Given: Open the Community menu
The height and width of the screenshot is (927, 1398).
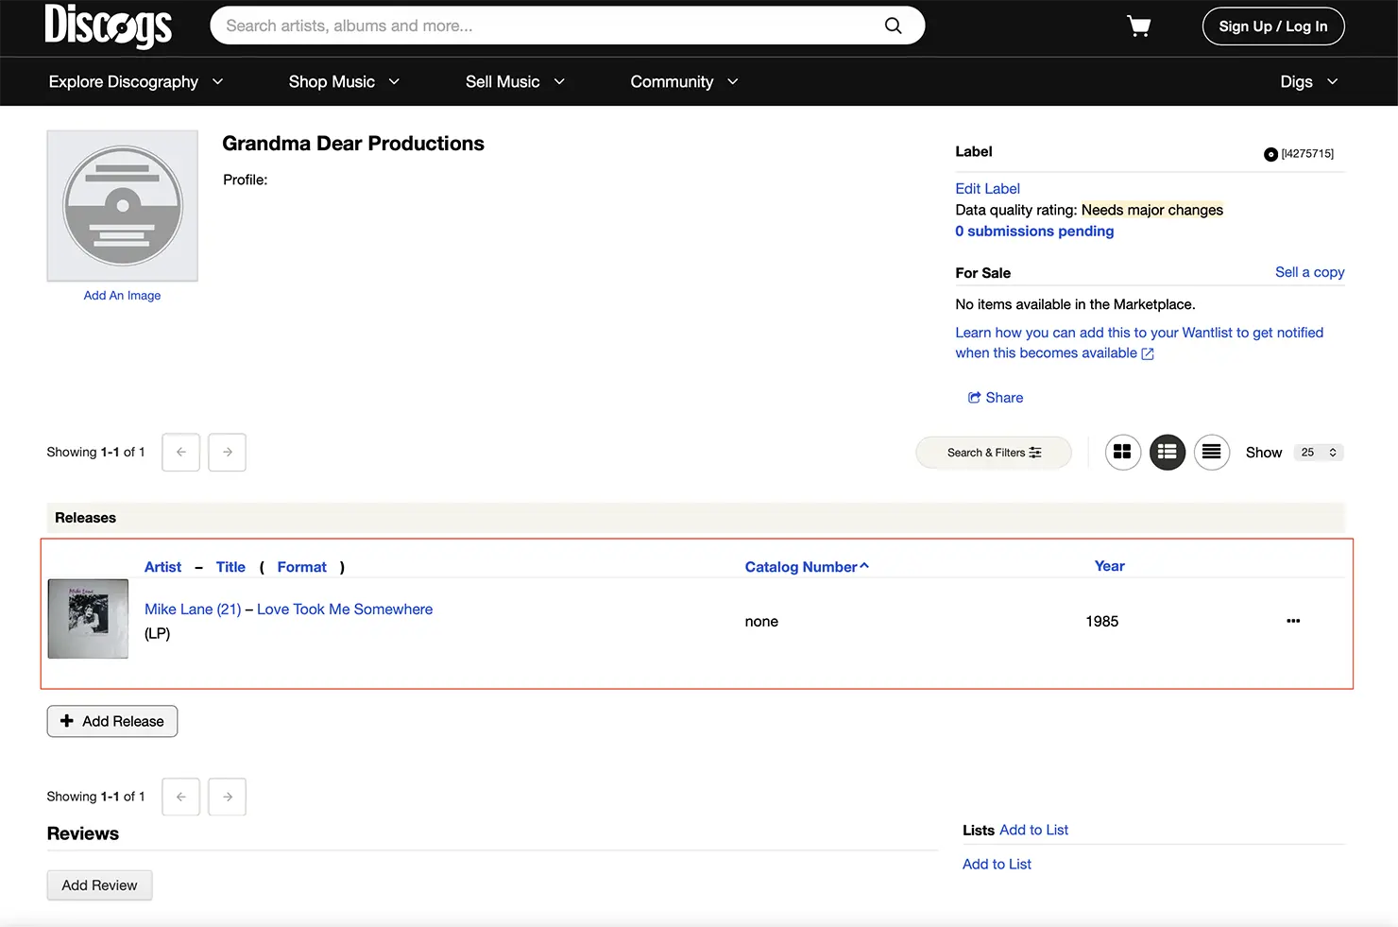Looking at the screenshot, I should [684, 82].
